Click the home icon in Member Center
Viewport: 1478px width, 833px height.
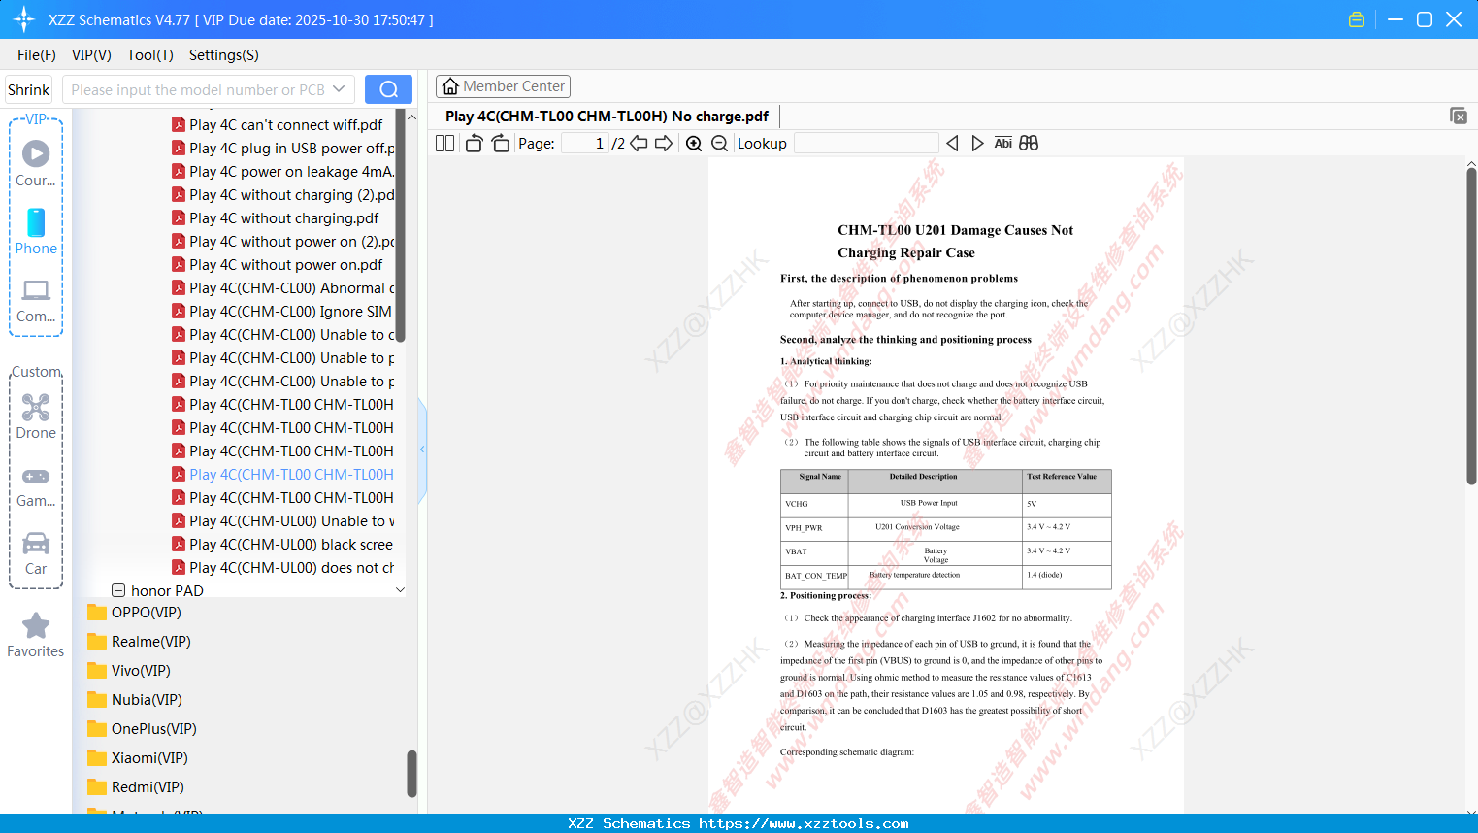450,86
